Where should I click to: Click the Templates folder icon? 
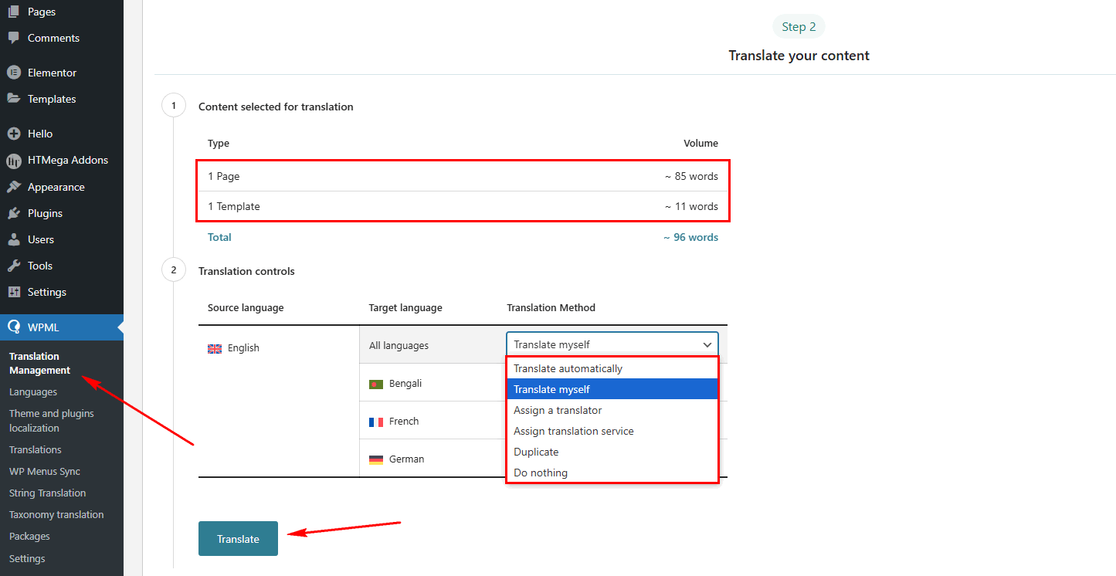click(13, 99)
